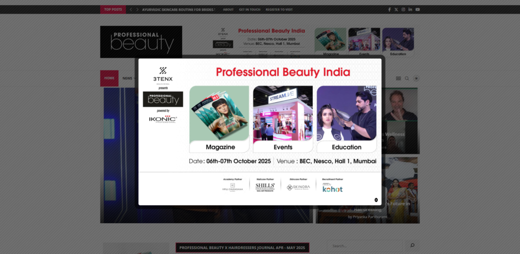Click the Magazine tile in popup
Image resolution: width=520 pixels, height=254 pixels.
(219, 119)
